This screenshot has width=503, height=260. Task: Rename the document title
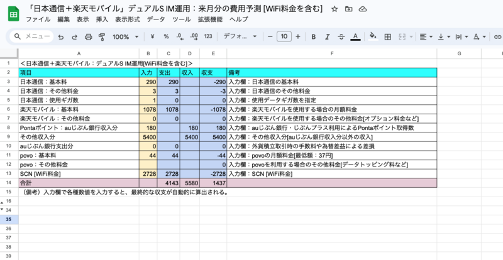coord(174,9)
